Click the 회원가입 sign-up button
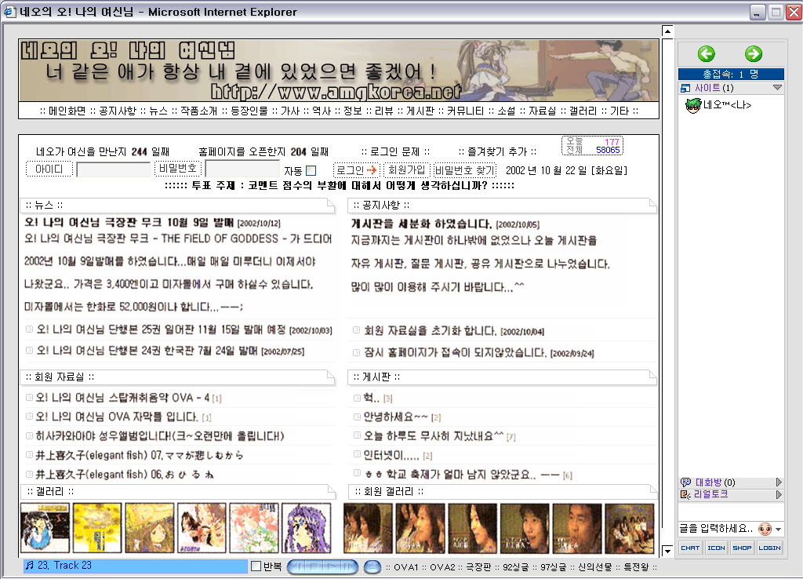The image size is (803, 579). [x=407, y=170]
